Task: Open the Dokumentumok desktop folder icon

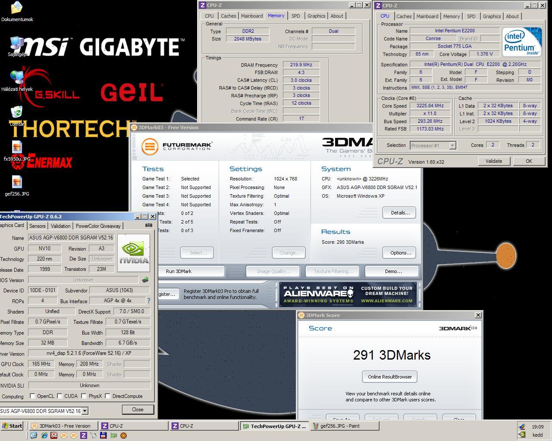Action: (x=17, y=7)
